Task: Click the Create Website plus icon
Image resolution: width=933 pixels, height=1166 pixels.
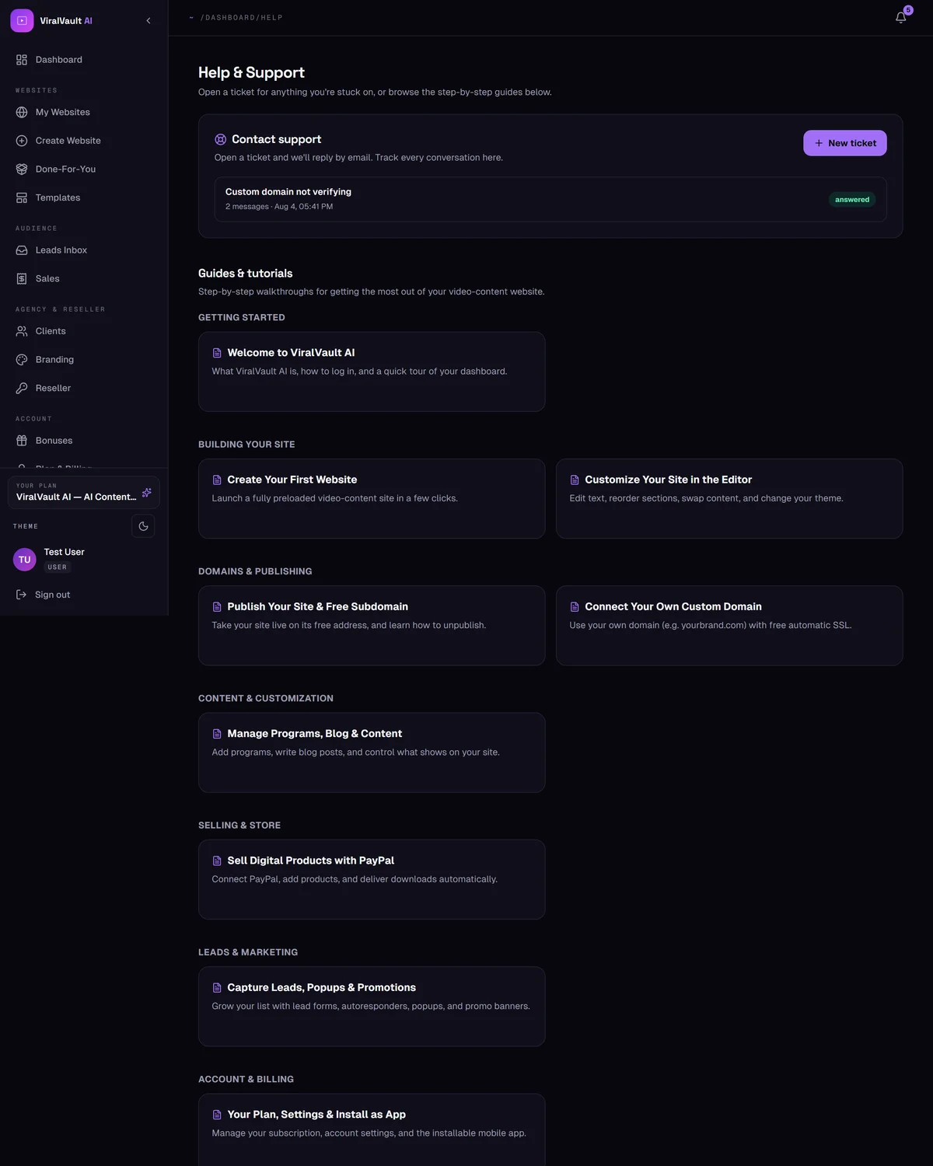Action: coord(22,141)
